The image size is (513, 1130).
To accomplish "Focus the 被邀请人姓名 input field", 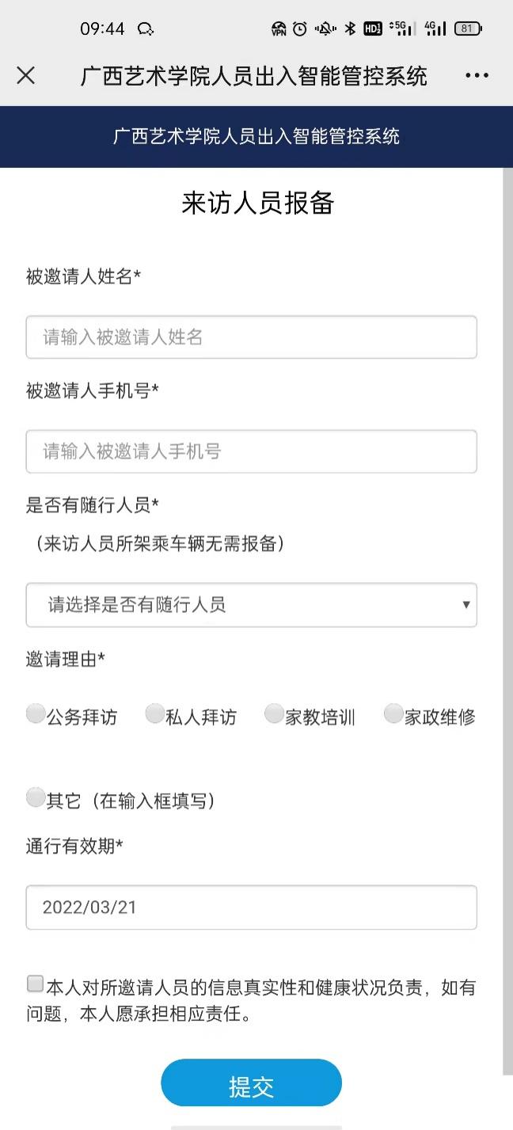I will (x=251, y=337).
